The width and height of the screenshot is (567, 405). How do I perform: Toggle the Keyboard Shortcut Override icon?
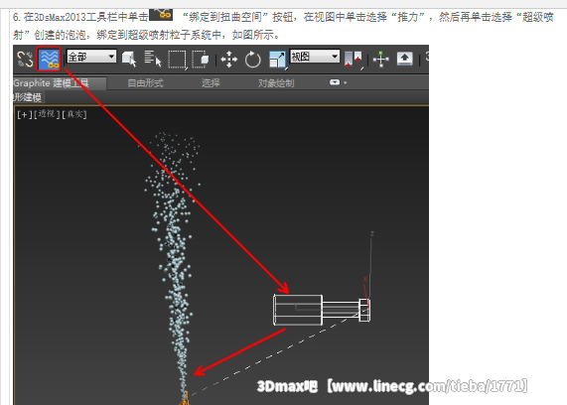coord(404,59)
